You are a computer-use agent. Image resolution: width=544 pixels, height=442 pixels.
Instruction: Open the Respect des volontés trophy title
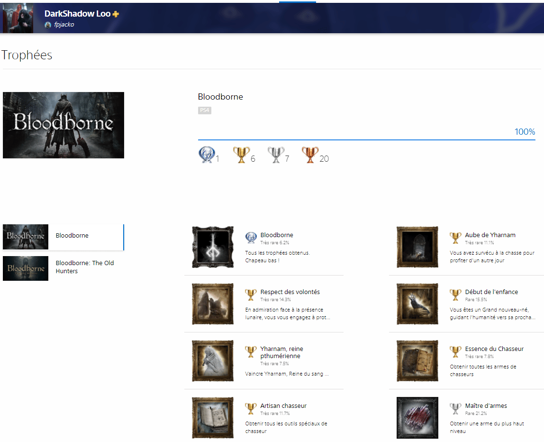coord(290,292)
